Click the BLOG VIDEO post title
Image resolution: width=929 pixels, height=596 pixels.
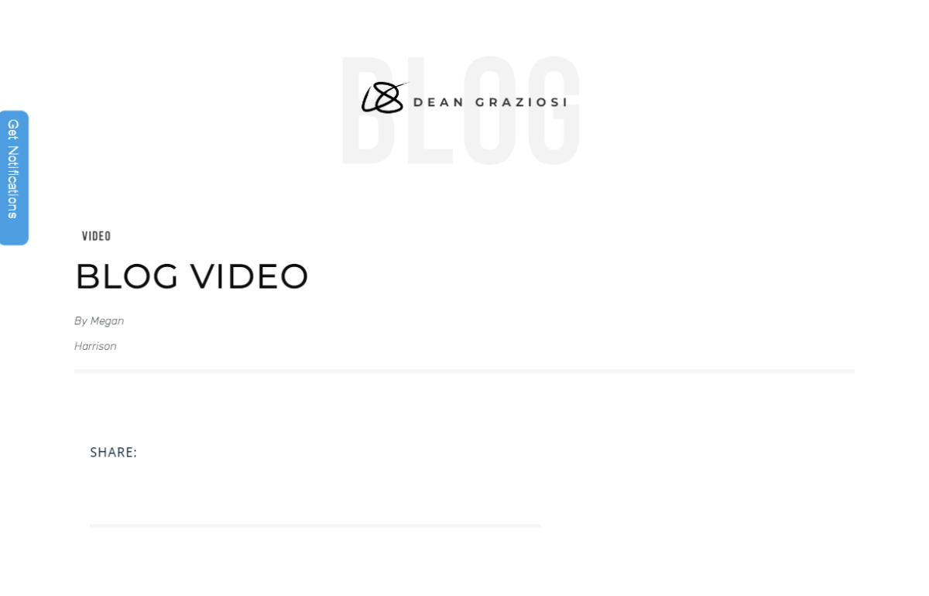tap(192, 276)
